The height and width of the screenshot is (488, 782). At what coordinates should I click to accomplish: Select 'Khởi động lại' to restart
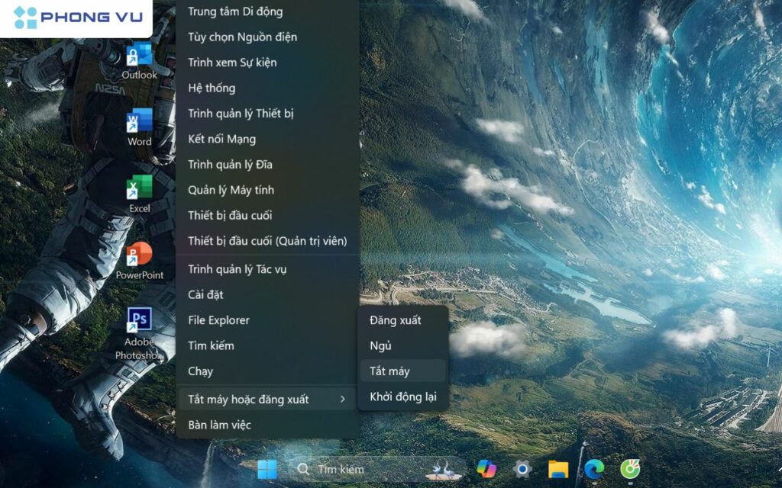pyautogui.click(x=402, y=396)
